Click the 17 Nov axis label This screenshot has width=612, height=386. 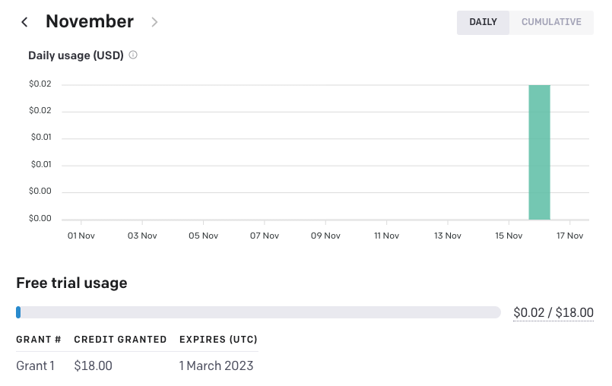pyautogui.click(x=570, y=236)
